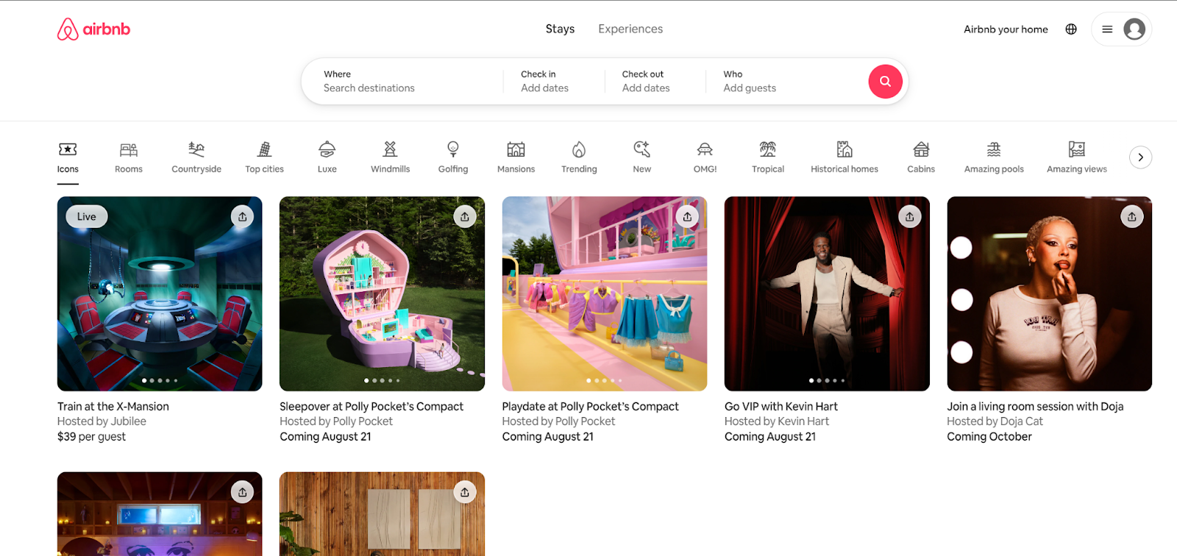The width and height of the screenshot is (1177, 556).
Task: Switch to the Experiences tab
Action: pyautogui.click(x=630, y=29)
